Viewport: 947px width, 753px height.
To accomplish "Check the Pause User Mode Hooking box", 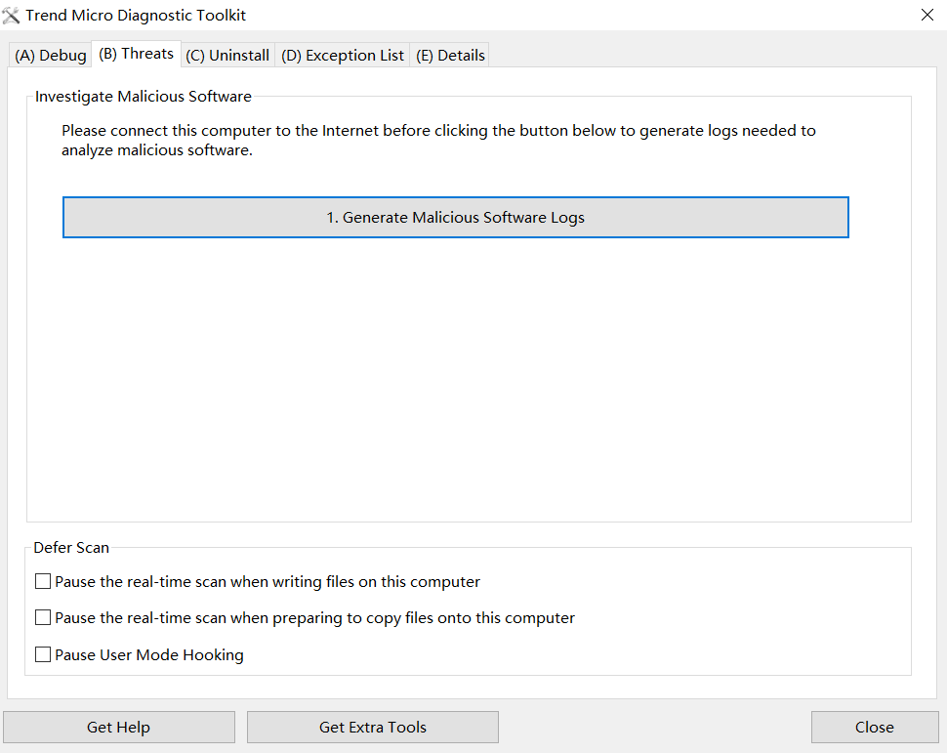I will tap(43, 654).
